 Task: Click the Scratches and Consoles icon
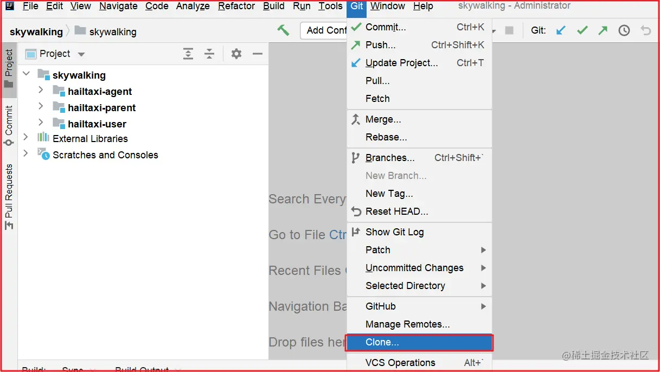coord(43,153)
